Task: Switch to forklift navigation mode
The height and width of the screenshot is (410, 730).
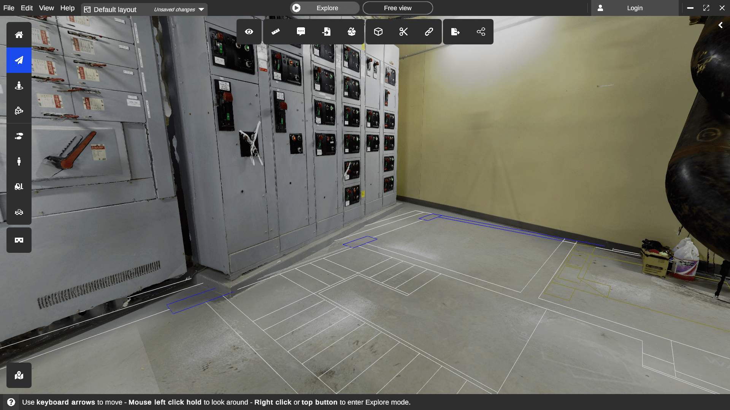Action: pyautogui.click(x=19, y=186)
